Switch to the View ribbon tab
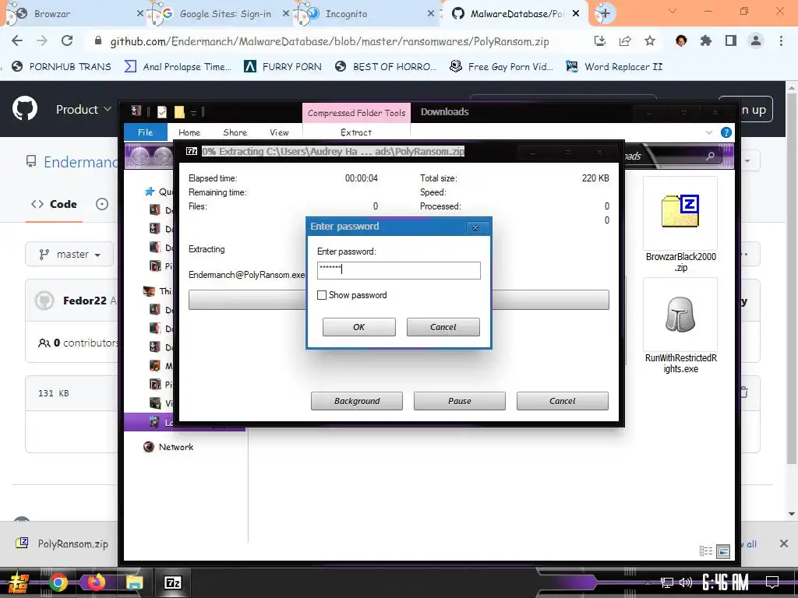Viewport: 798px width, 598px height. (x=279, y=132)
